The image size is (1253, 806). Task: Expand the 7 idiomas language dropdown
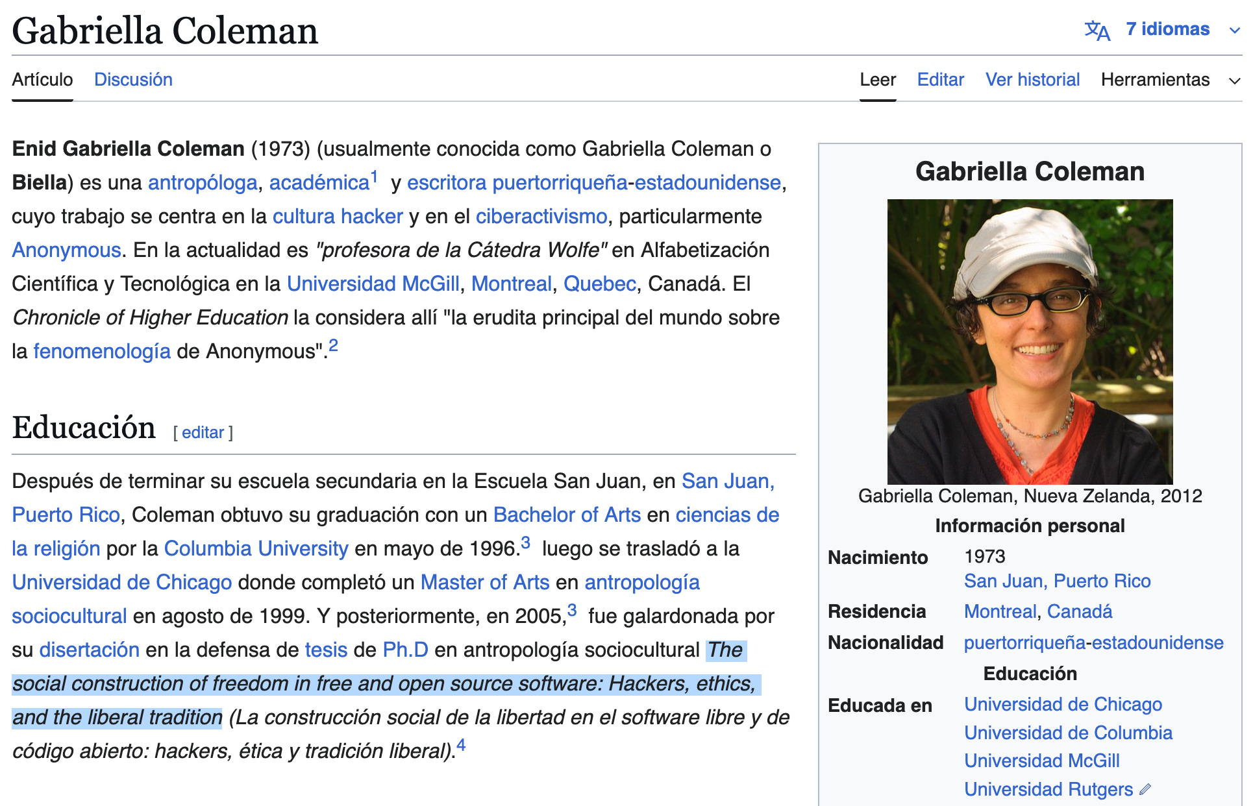[1167, 29]
